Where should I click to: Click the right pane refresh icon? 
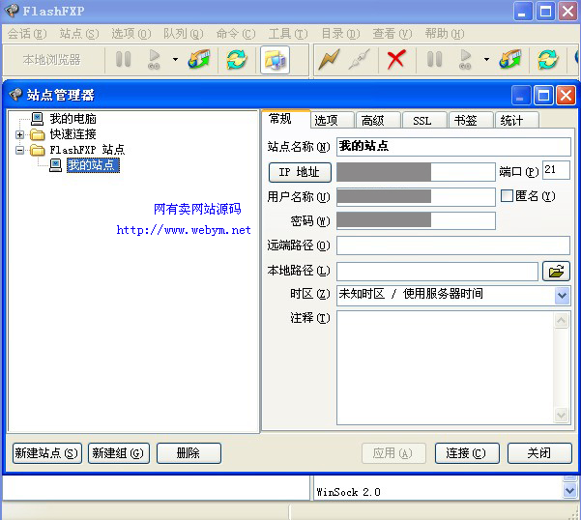click(548, 59)
